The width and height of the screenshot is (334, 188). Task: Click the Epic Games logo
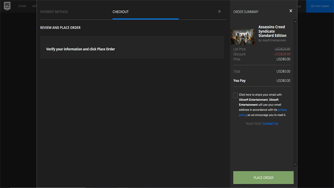pos(8,6)
